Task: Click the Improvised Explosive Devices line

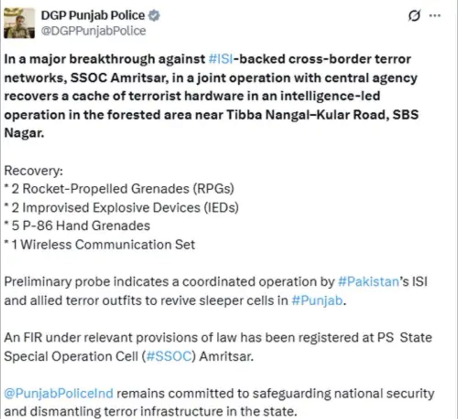Action: [122, 207]
